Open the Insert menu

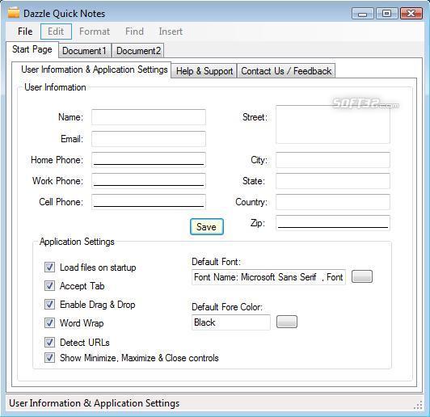(171, 32)
